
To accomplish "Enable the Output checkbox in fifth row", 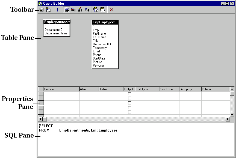I will [129, 112].
